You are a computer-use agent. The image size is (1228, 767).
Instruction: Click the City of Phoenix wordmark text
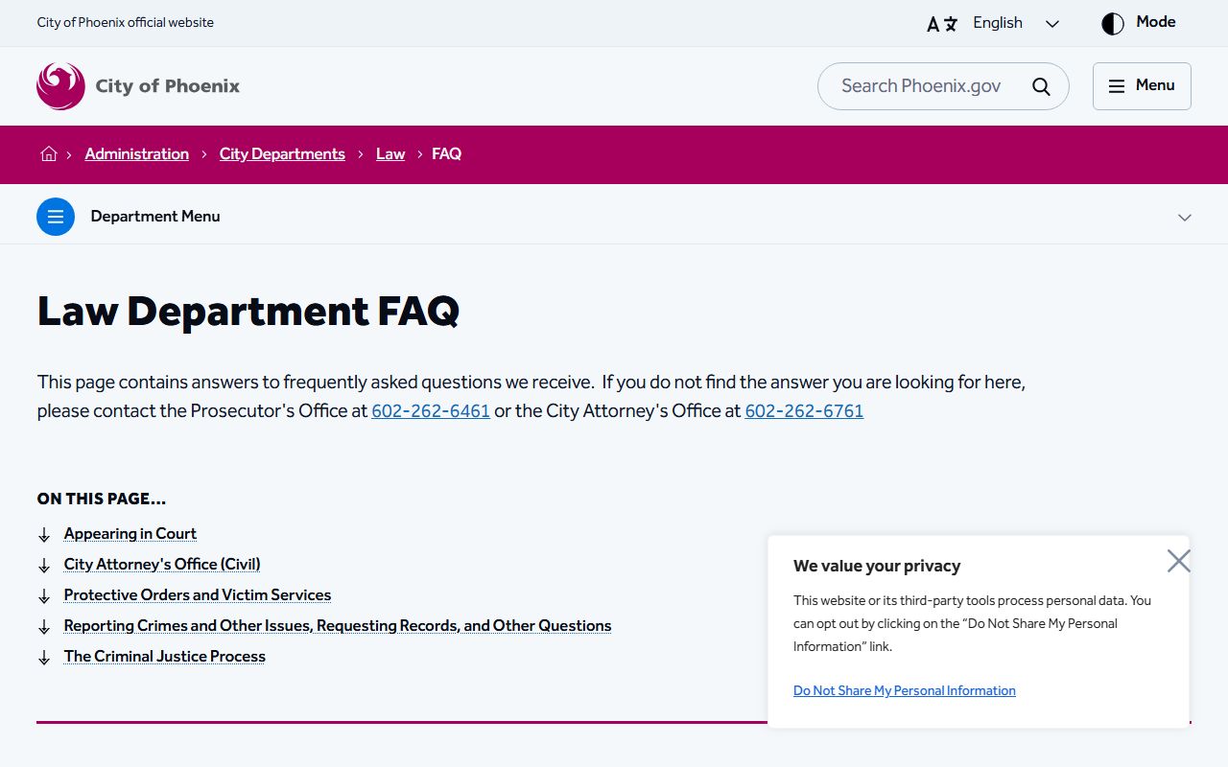[168, 86]
